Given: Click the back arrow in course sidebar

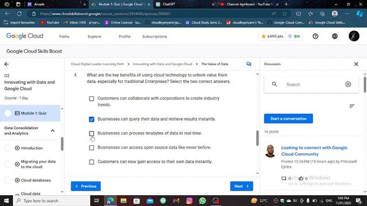Looking at the screenshot, I should [x=6, y=64].
